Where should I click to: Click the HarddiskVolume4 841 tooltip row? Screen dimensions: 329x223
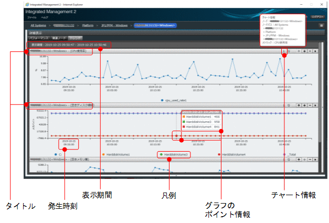pyautogui.click(x=201, y=126)
